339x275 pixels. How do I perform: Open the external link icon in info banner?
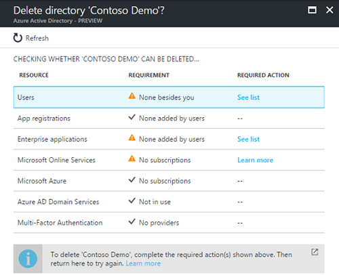(x=315, y=252)
